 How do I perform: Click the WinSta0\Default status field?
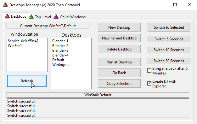pyautogui.click(x=98, y=95)
